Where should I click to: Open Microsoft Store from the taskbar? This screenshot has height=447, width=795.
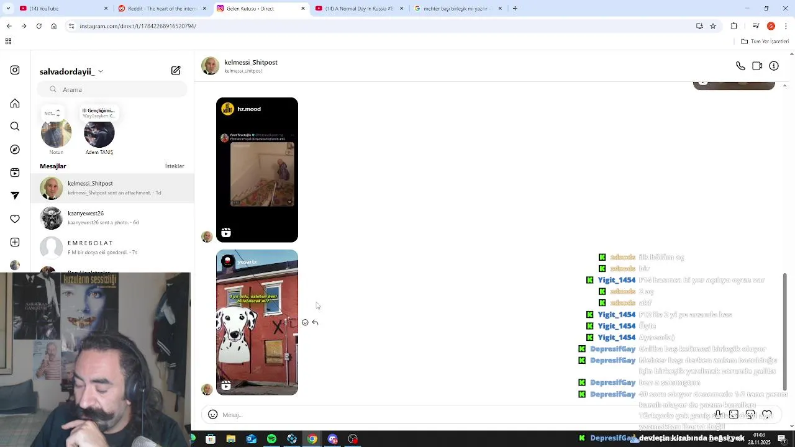pyautogui.click(x=211, y=439)
